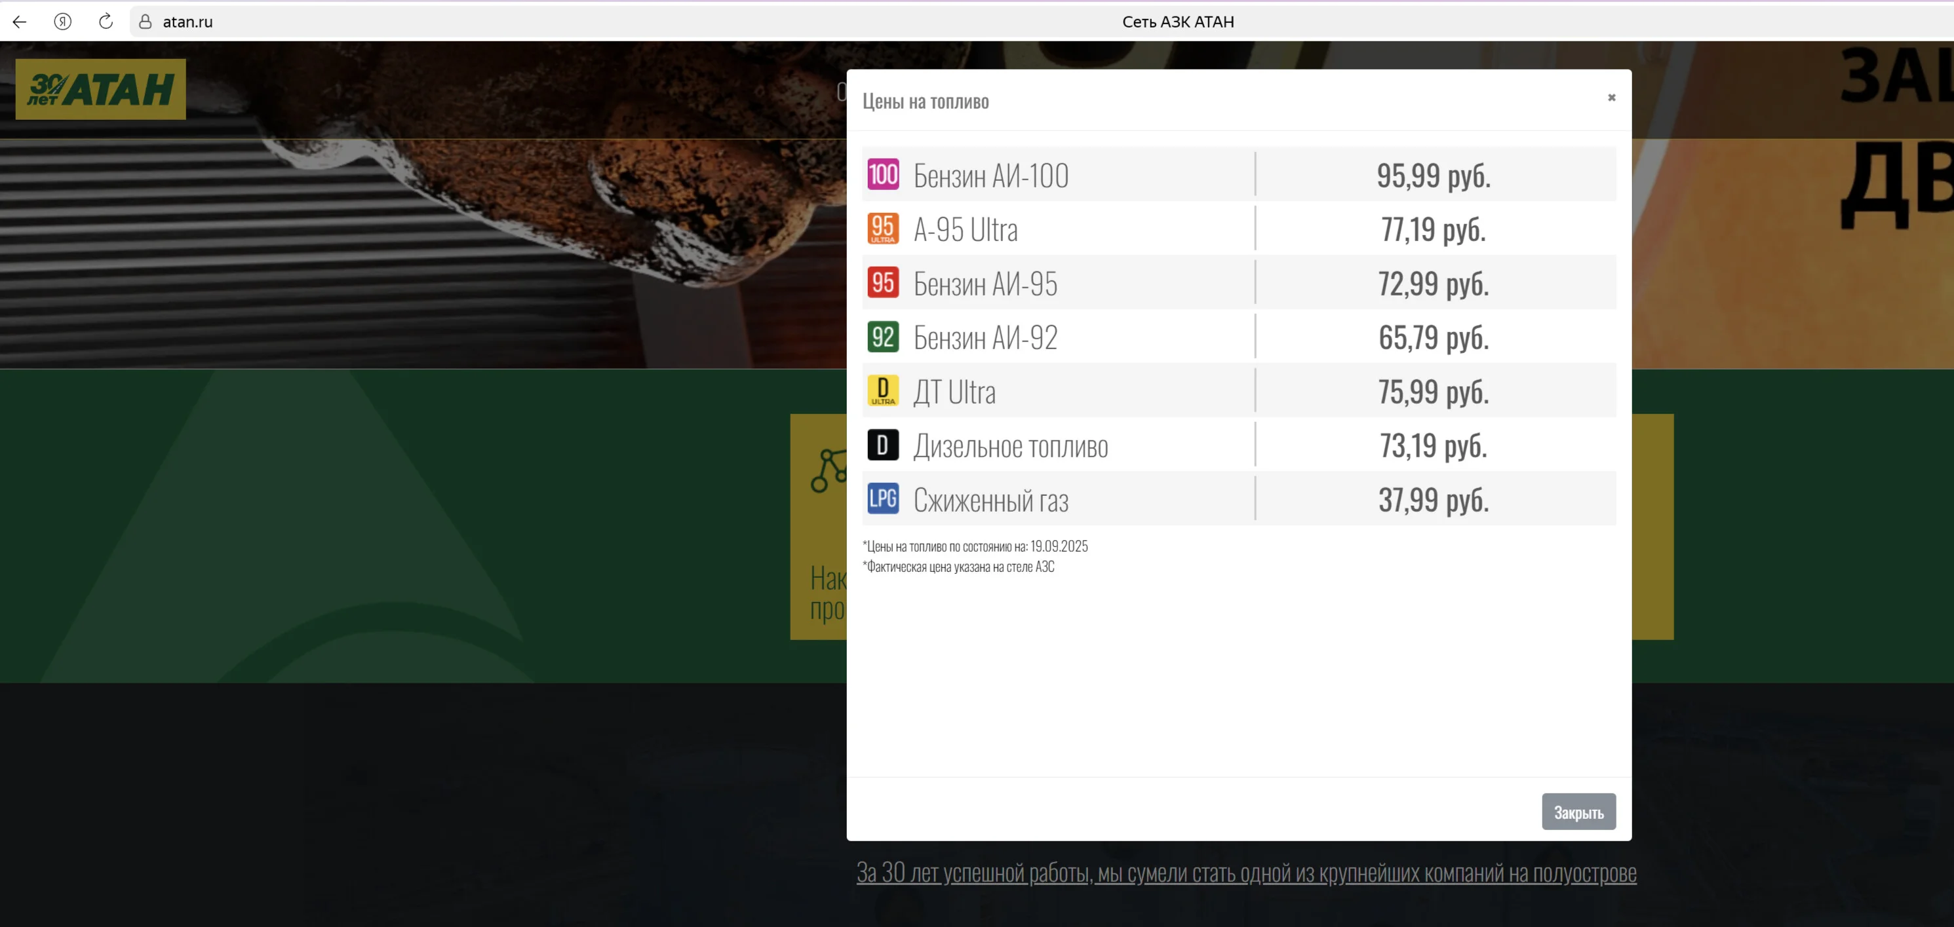The width and height of the screenshot is (1954, 927).
Task: Select the text 'Бензин АИ-100'
Action: (990, 176)
